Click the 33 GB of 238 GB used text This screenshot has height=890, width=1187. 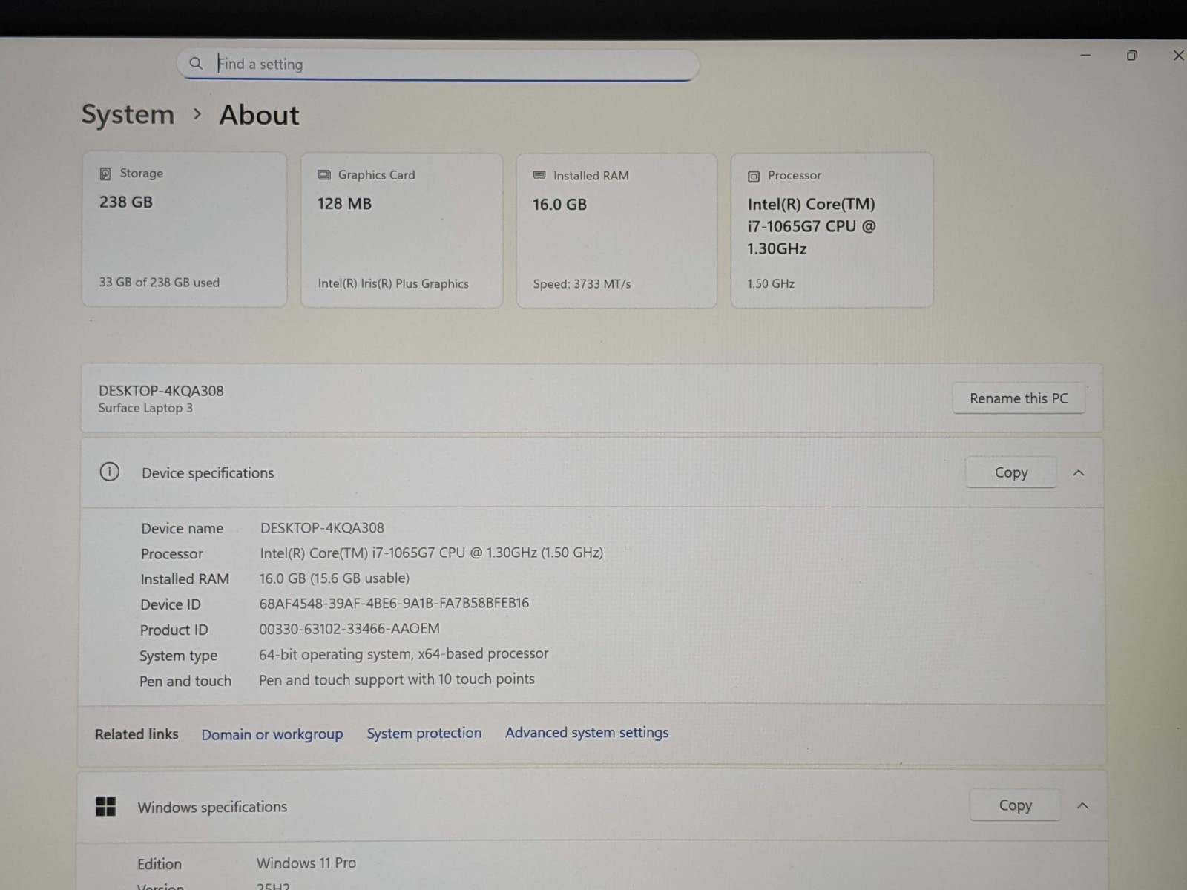(x=160, y=282)
